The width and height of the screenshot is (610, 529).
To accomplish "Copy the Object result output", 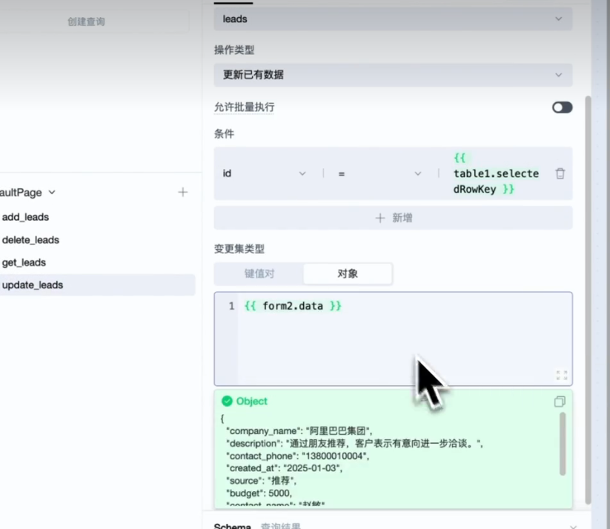I will point(560,402).
